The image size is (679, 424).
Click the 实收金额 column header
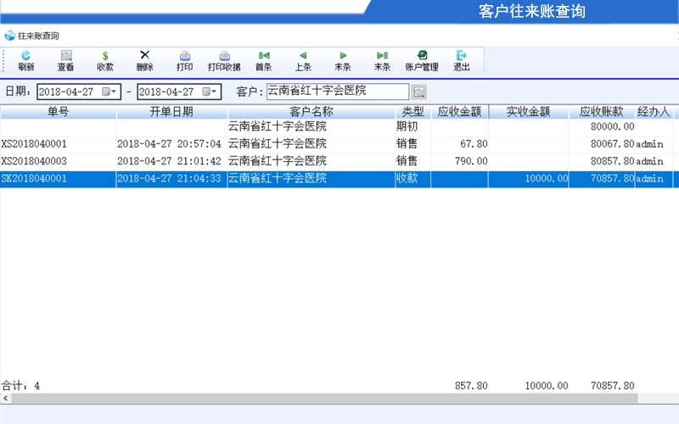click(528, 112)
